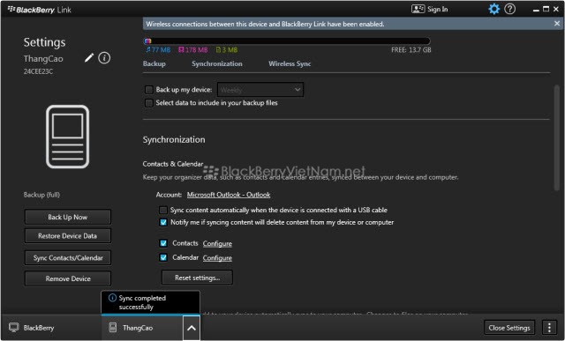565x341 pixels.
Task: Select the BlackBerry computer tab in bottom bar
Action: (50, 328)
